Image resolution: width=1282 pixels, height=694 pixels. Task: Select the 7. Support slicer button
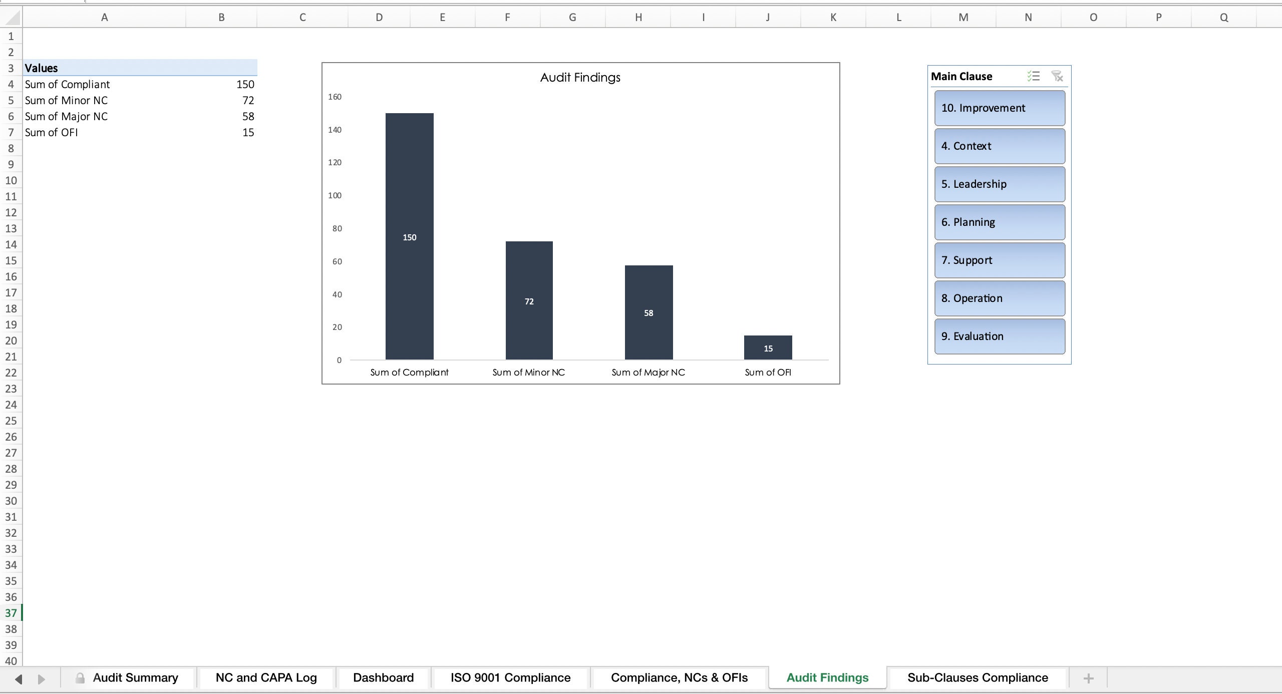click(999, 260)
